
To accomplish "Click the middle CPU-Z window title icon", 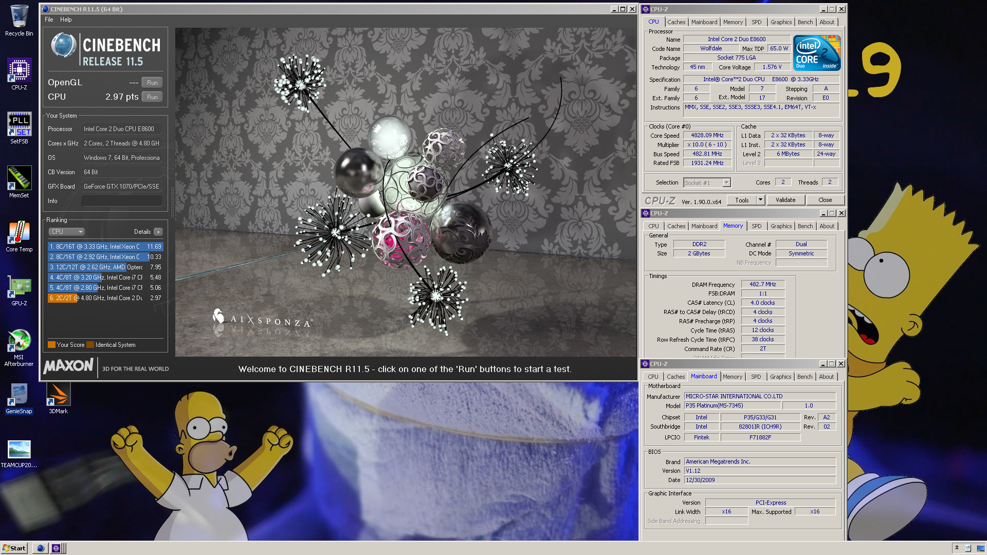I will coord(646,213).
